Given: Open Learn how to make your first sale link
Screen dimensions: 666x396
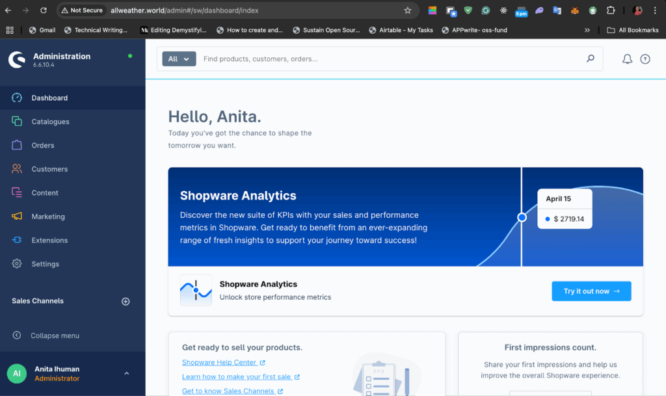Looking at the screenshot, I should [241, 377].
